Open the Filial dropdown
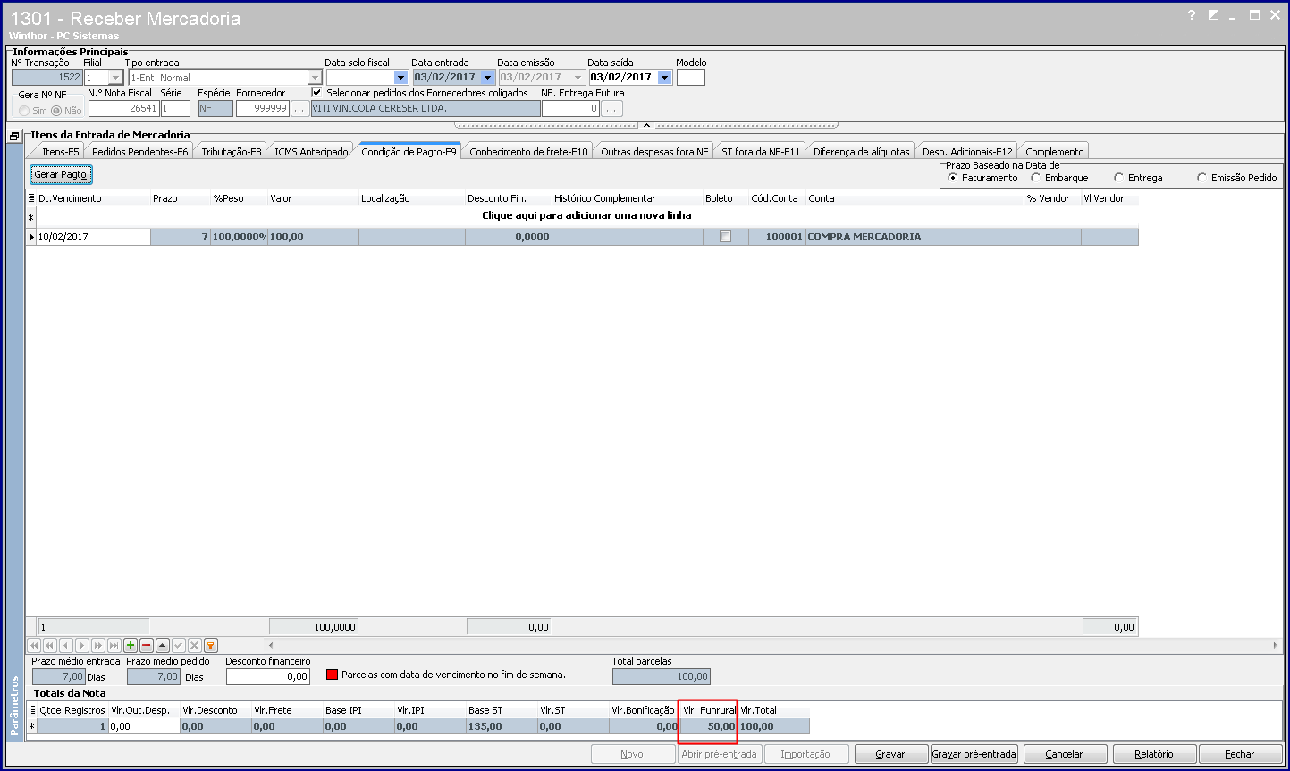Screen dimensions: 1290x771 click(114, 78)
